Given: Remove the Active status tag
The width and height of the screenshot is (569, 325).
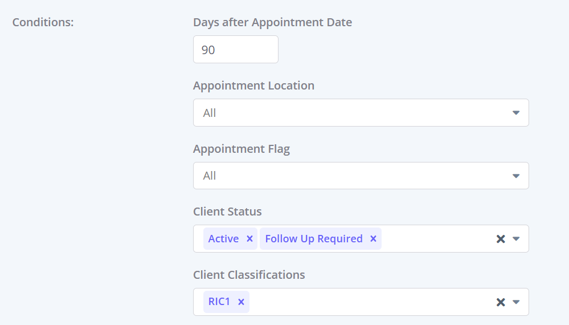Looking at the screenshot, I should coord(249,239).
